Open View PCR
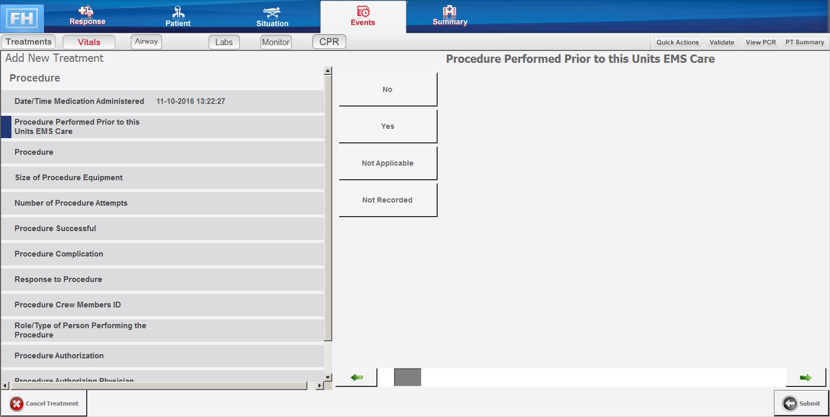The width and height of the screenshot is (830, 417). 761,42
